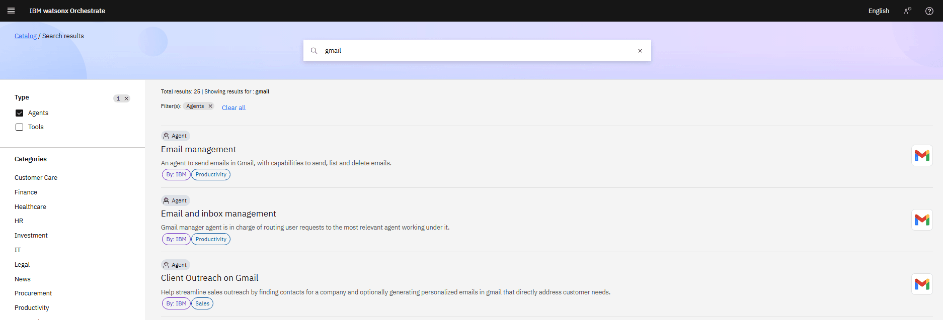Click Sales tag under Client Outreach
This screenshot has width=943, height=320.
tap(202, 303)
